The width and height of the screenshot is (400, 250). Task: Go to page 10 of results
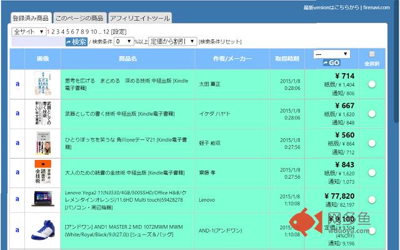tap(94, 32)
